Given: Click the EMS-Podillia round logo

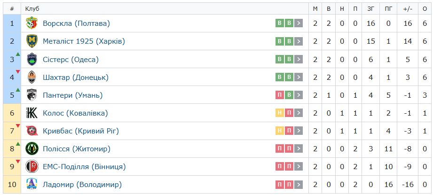Looking at the screenshot, I should [x=32, y=167].
